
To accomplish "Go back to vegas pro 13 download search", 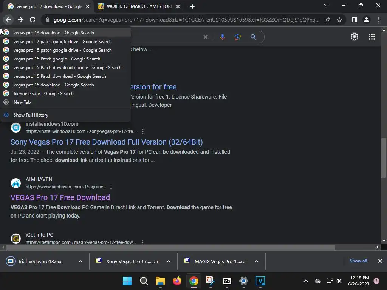I will click(x=66, y=33).
